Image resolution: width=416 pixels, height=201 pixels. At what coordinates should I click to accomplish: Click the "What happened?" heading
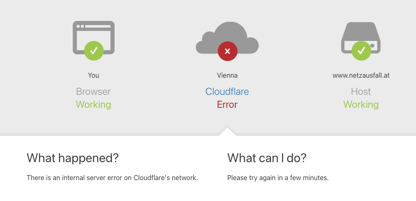point(73,158)
